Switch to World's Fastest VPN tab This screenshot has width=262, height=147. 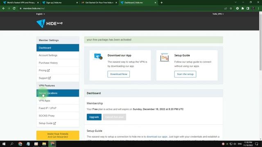21,3
